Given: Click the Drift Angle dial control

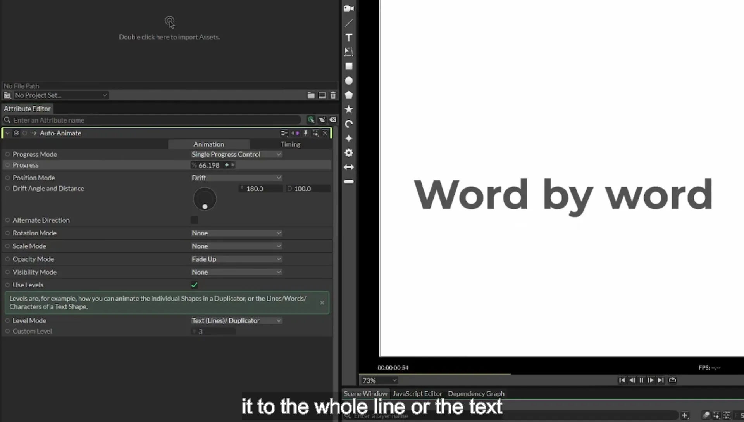Looking at the screenshot, I should (205, 199).
